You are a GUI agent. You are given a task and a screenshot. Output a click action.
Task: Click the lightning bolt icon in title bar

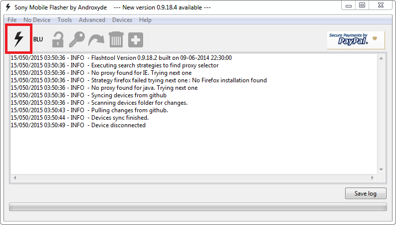pyautogui.click(x=8, y=7)
